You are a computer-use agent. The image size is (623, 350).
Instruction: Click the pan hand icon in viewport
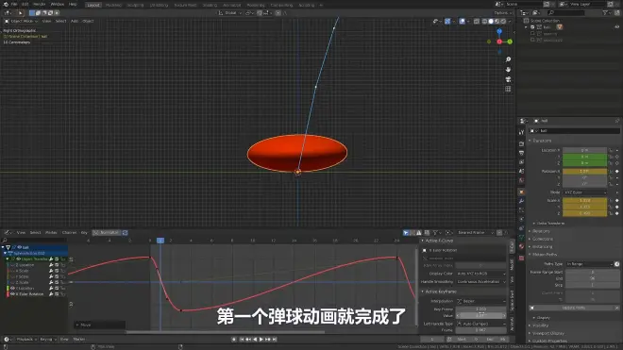click(x=508, y=69)
